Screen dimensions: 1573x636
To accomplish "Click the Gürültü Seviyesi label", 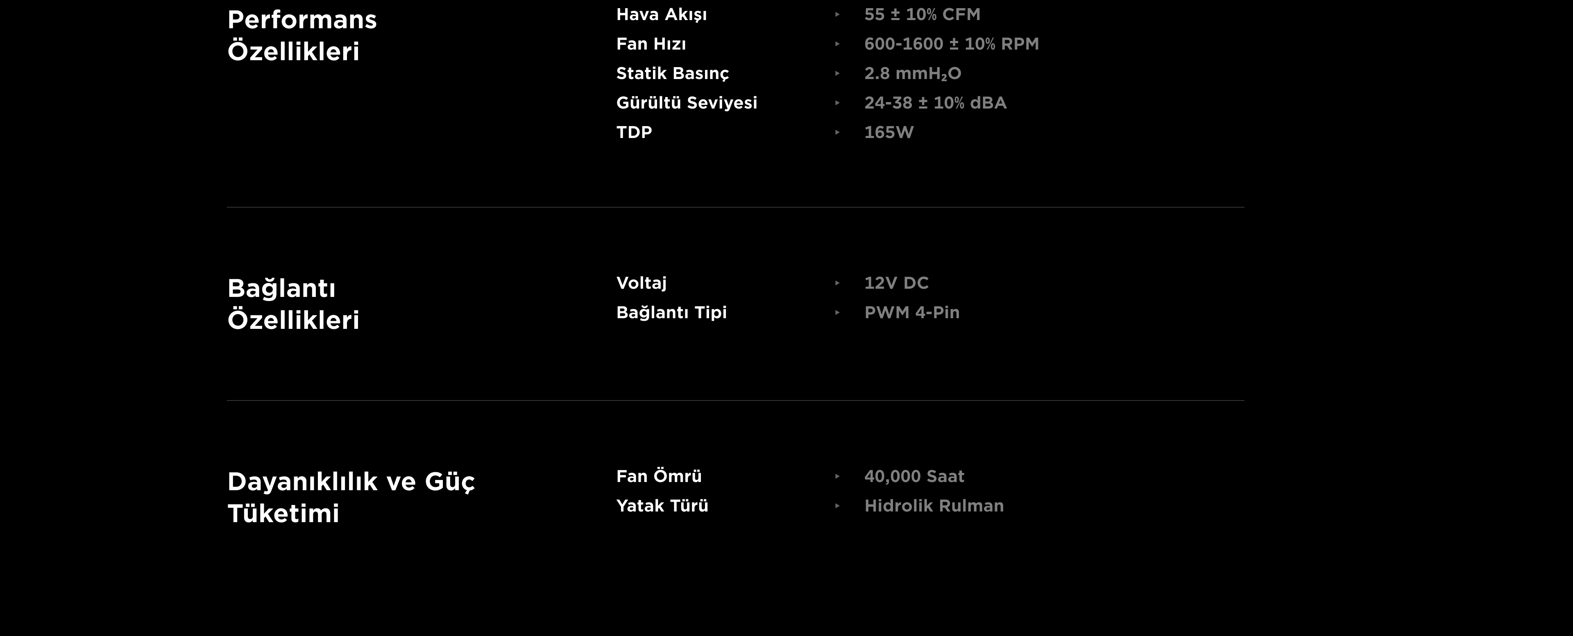I will click(687, 103).
